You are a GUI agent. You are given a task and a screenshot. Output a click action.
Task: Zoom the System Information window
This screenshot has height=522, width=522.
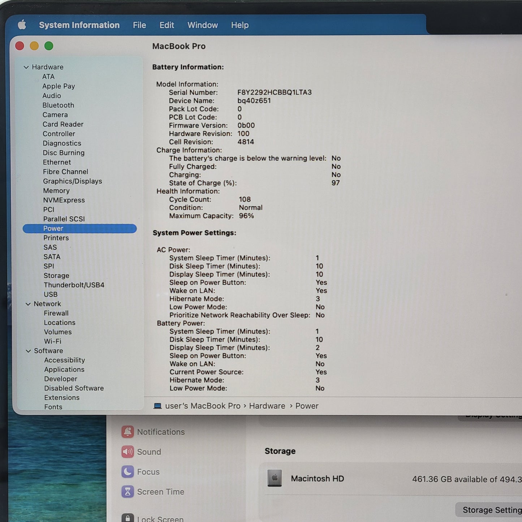[x=49, y=46]
